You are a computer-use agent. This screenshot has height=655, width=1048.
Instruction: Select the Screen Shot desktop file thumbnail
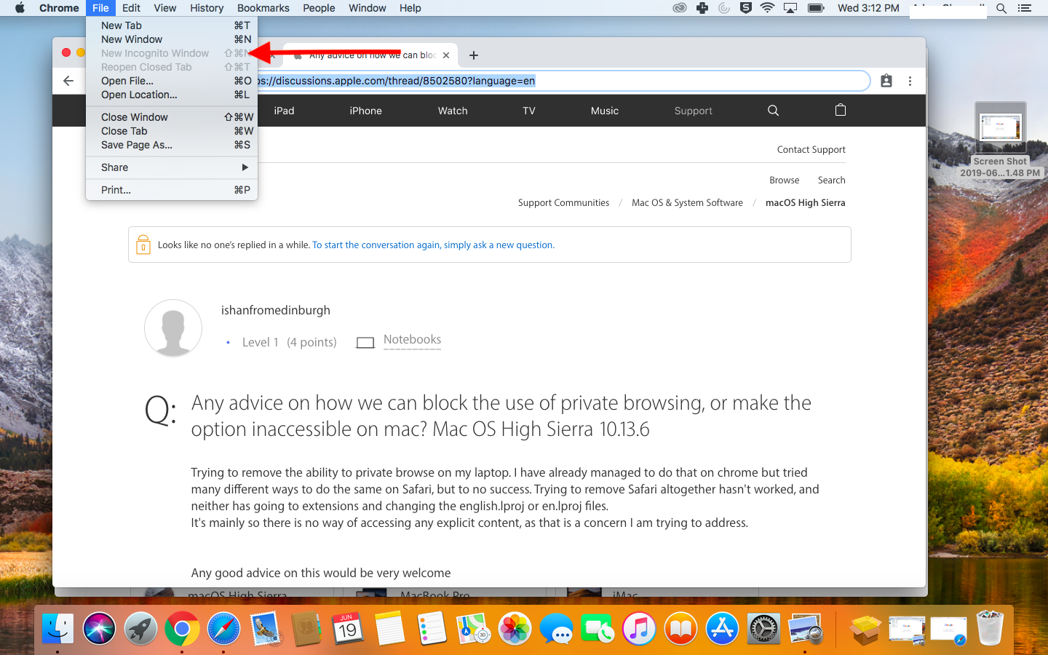(1001, 129)
